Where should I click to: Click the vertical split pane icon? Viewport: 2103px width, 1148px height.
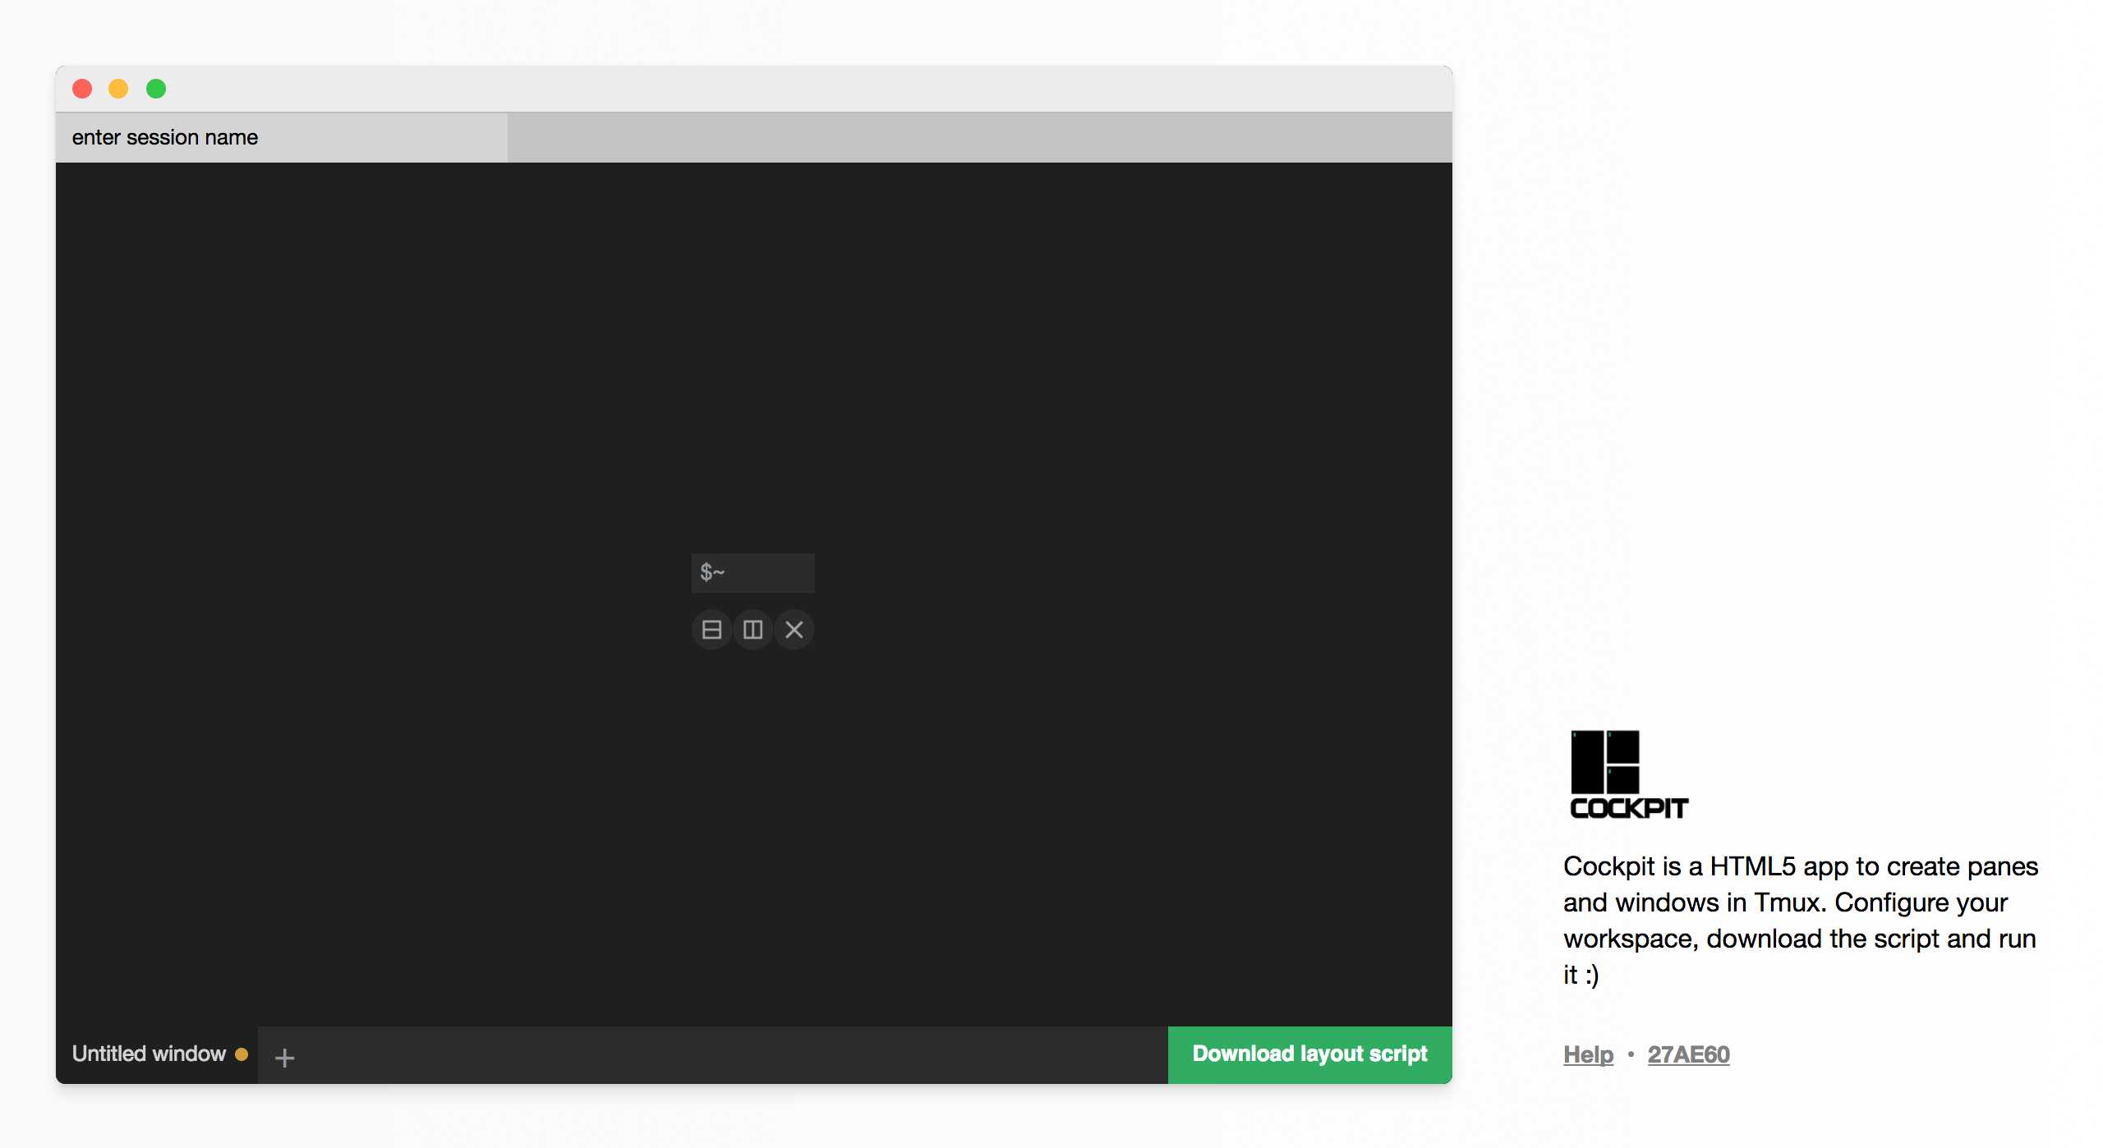click(751, 629)
